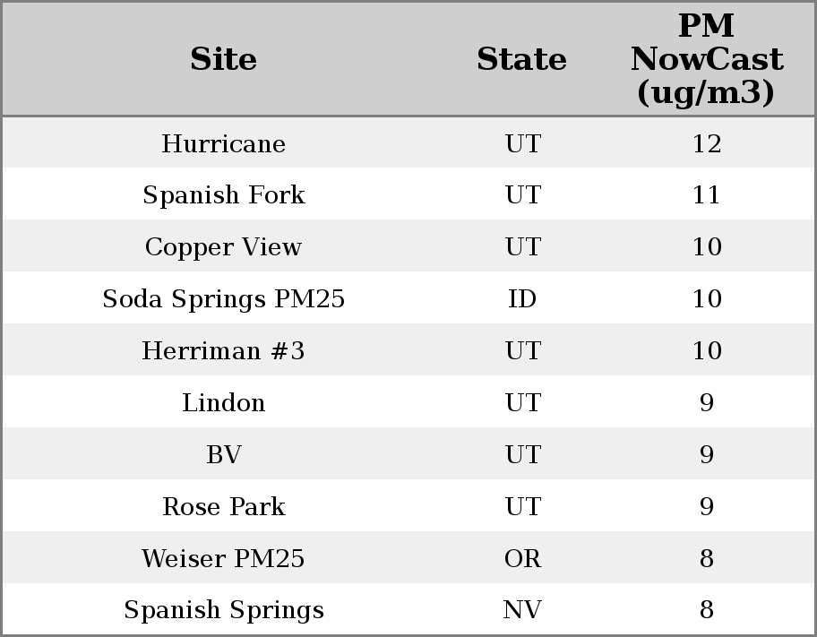
Task: Select the Copper View site cell
Action: (223, 247)
